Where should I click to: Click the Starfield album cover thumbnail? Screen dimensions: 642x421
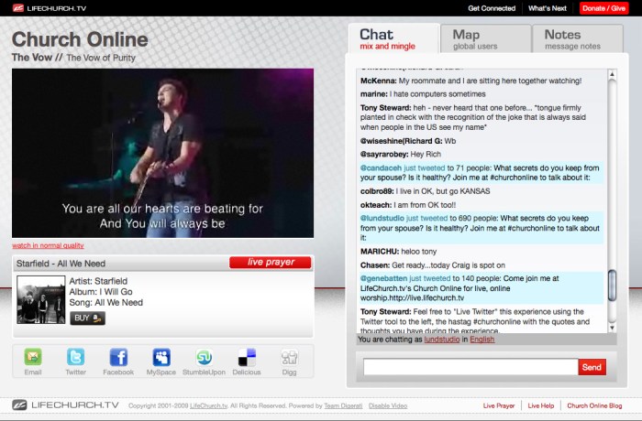(41, 299)
